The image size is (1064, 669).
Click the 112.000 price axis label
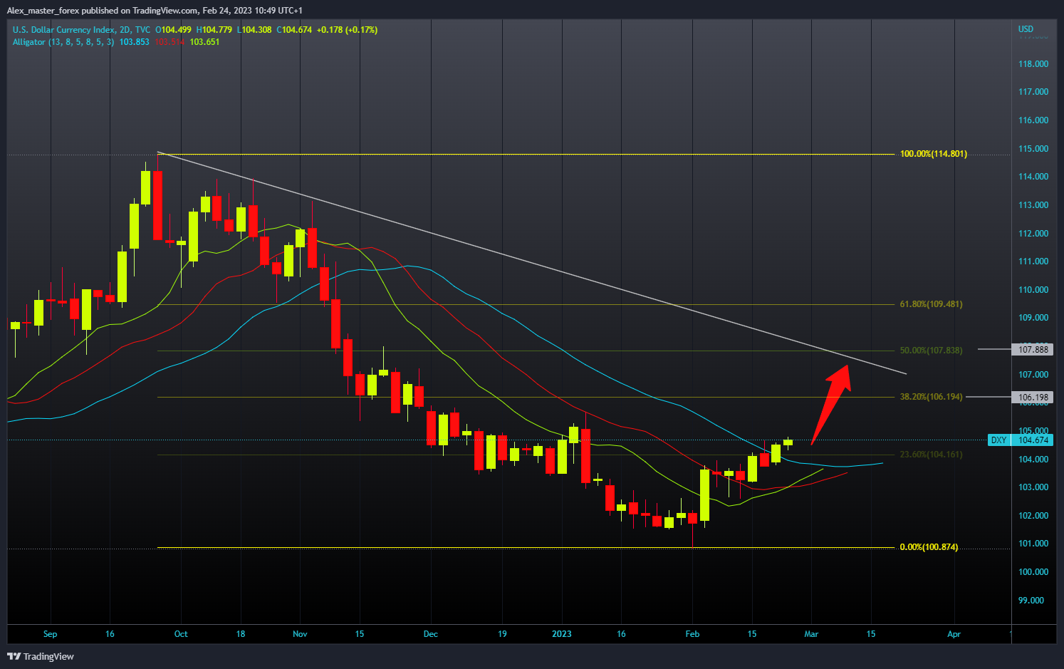1033,234
